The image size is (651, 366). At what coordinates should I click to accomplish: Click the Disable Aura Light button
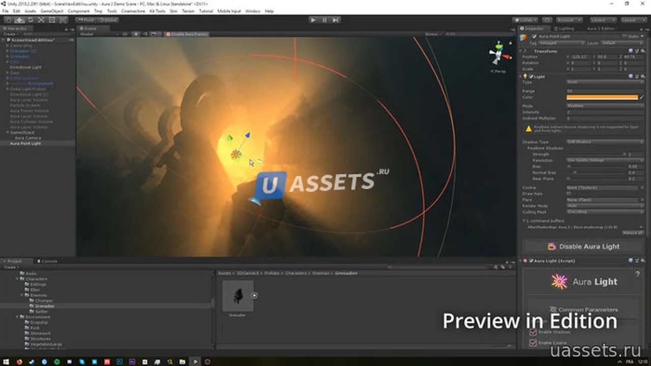click(583, 247)
